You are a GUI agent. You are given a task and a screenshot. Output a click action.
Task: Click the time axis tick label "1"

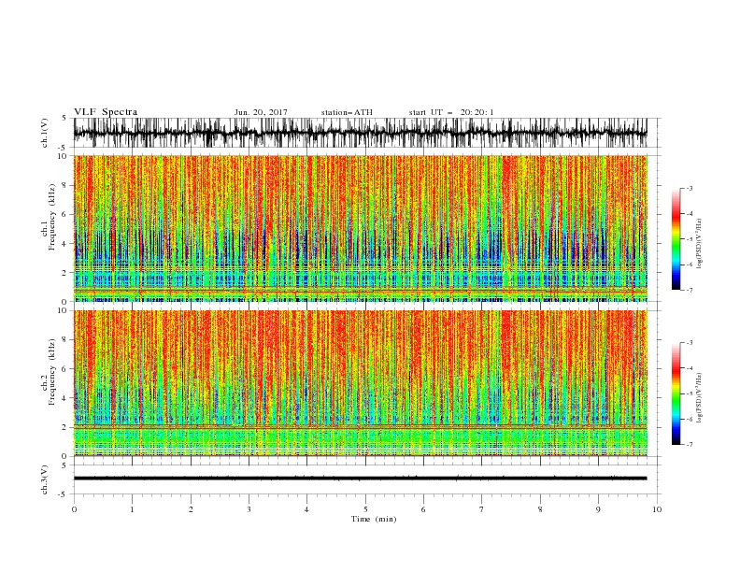click(x=132, y=509)
